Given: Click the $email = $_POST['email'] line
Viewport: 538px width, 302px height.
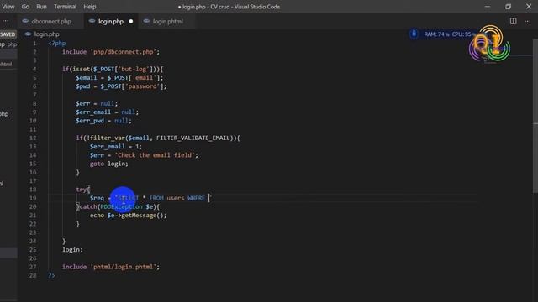Looking at the screenshot, I should click(119, 78).
